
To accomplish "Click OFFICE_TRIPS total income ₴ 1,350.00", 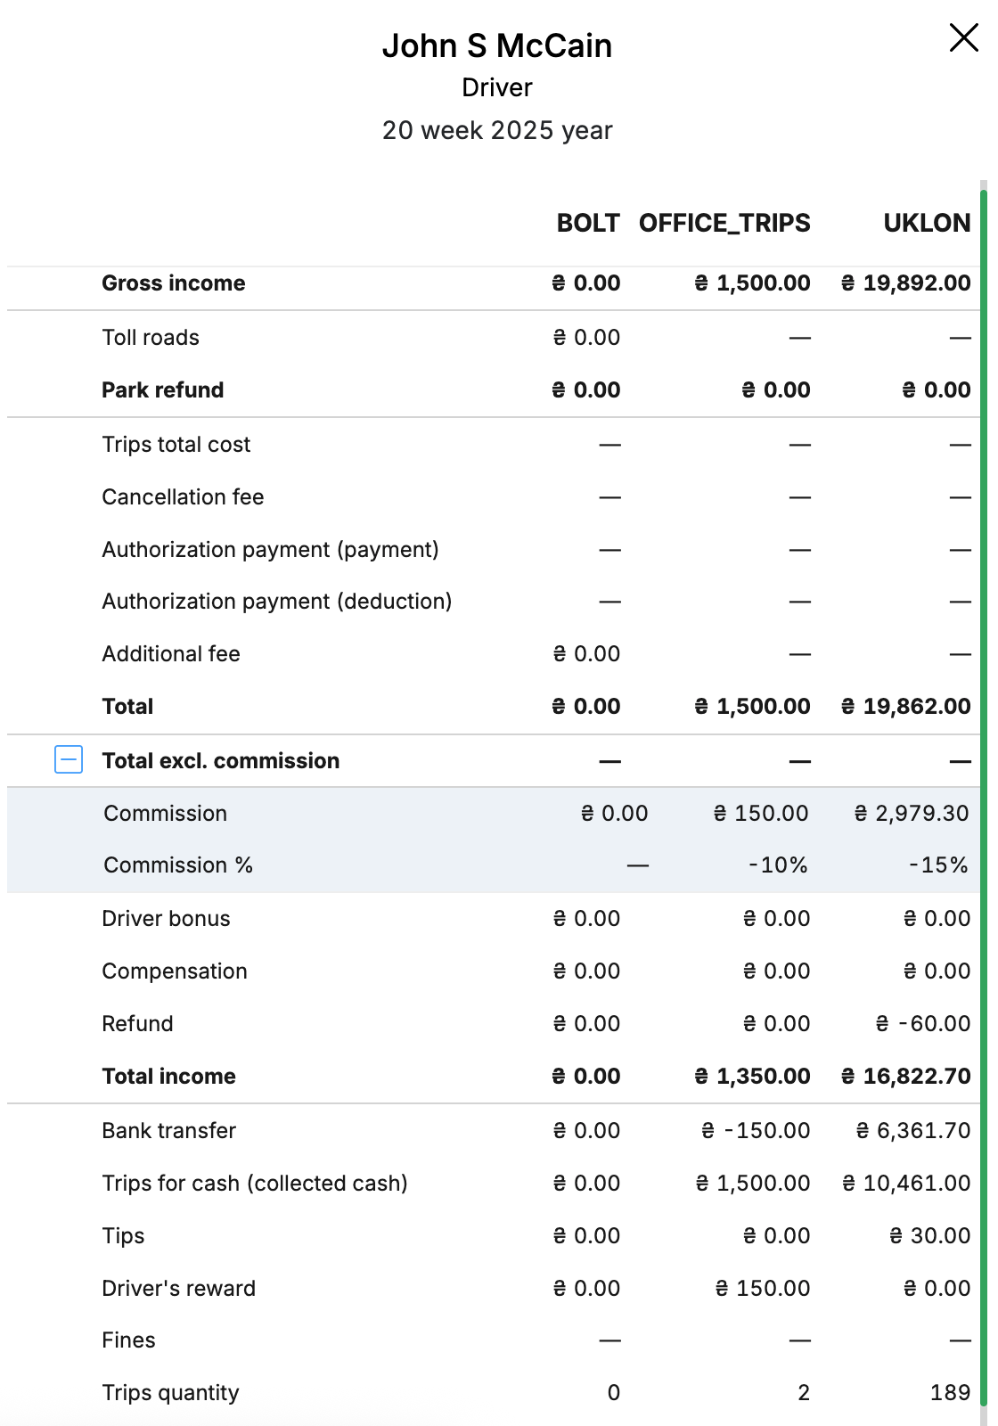I will click(753, 1076).
